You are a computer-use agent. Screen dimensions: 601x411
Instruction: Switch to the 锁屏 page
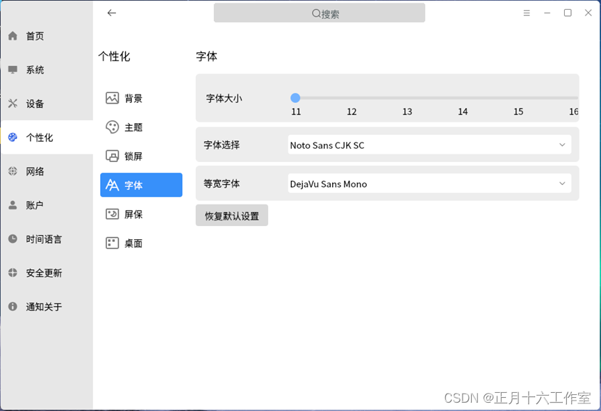(141, 156)
